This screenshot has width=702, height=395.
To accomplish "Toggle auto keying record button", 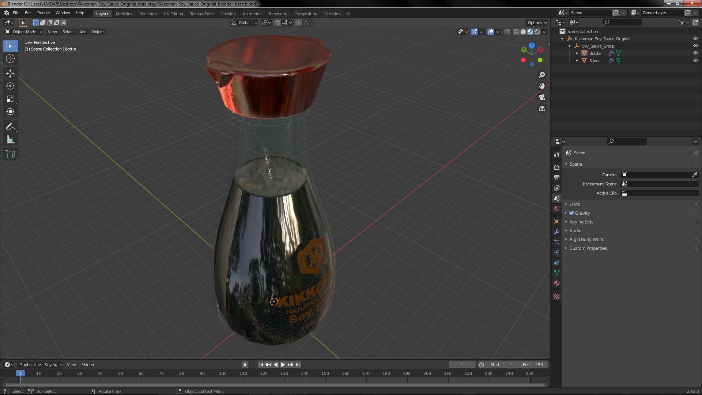I will [x=245, y=365].
